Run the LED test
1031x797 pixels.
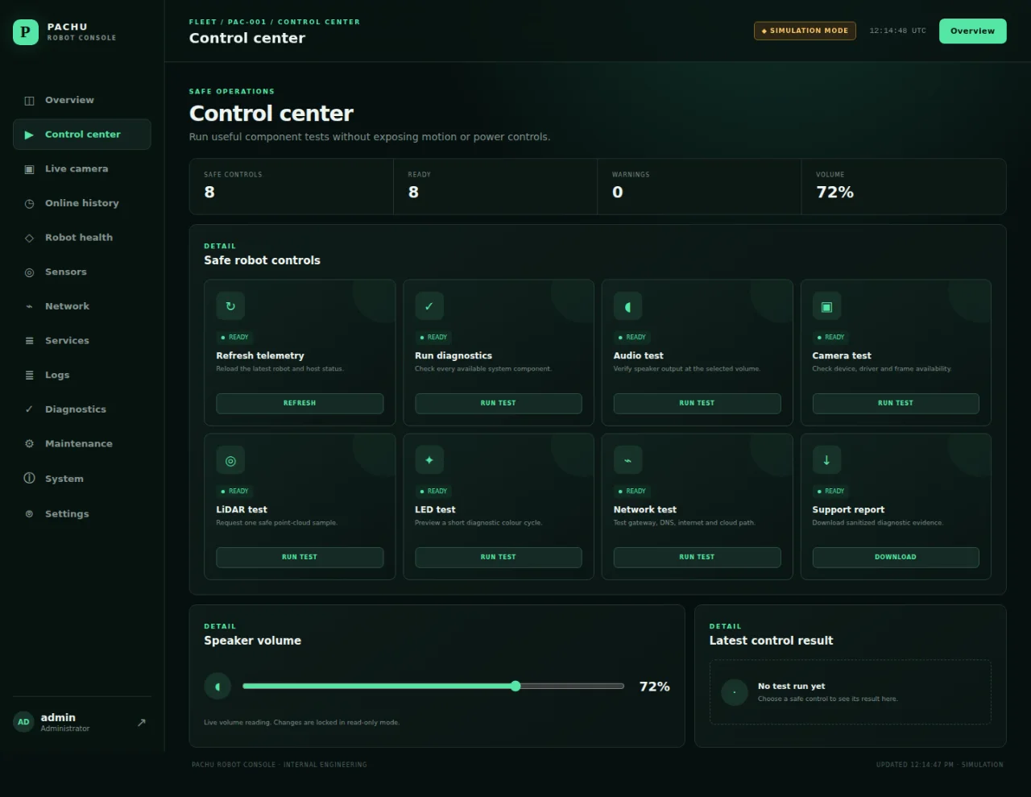coord(499,557)
